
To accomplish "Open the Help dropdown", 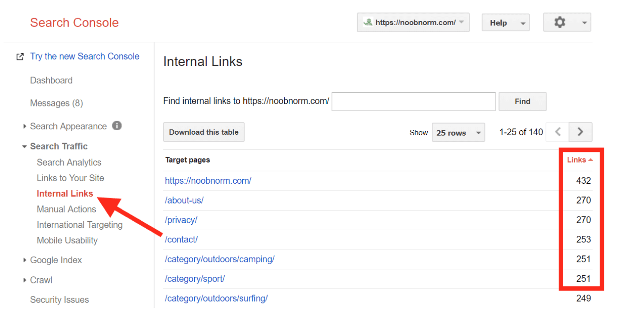I will 505,23.
